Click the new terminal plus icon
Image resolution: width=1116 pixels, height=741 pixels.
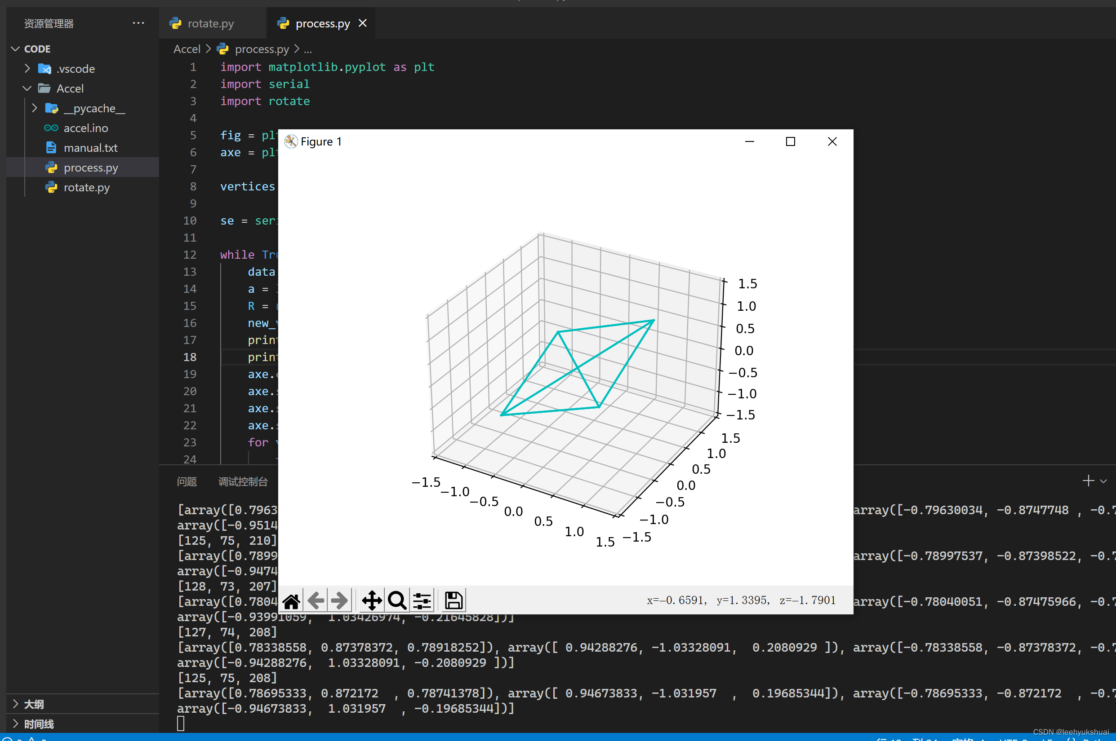pos(1088,481)
